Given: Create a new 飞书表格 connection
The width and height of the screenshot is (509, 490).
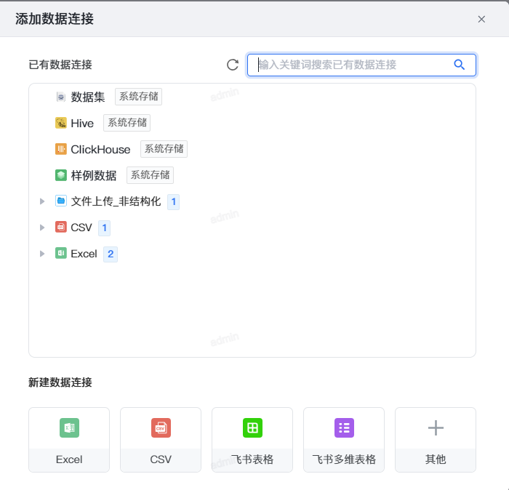Looking at the screenshot, I should pos(252,439).
